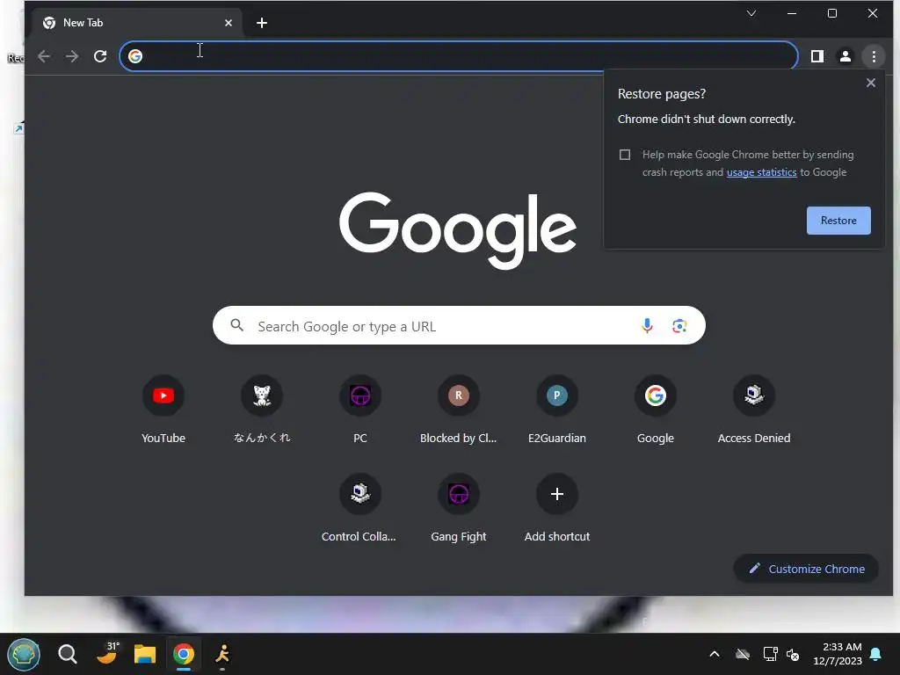This screenshot has width=900, height=675.
Task: Open the tab search chevron
Action: pyautogui.click(x=751, y=13)
